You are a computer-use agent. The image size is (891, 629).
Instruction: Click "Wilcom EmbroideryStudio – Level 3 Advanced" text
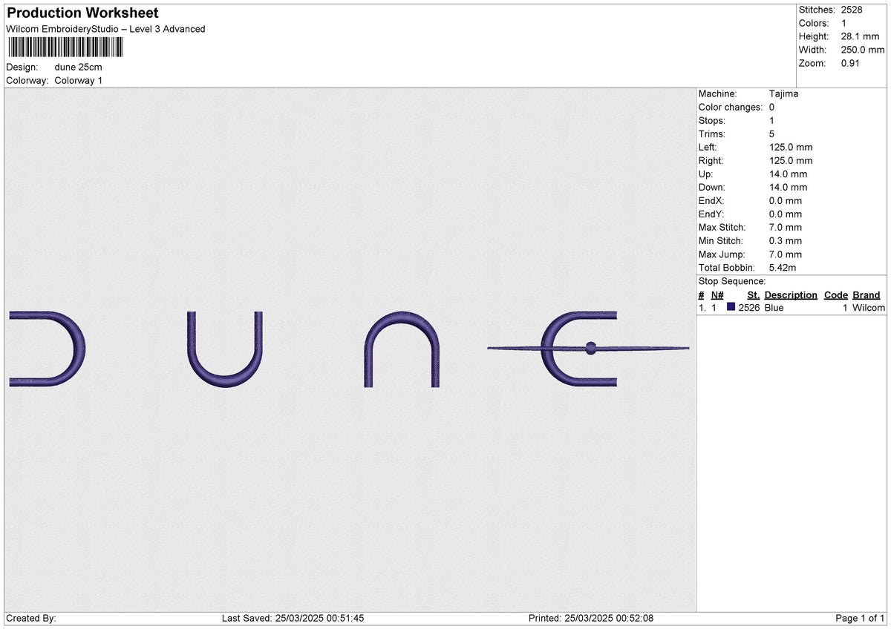[x=105, y=29]
